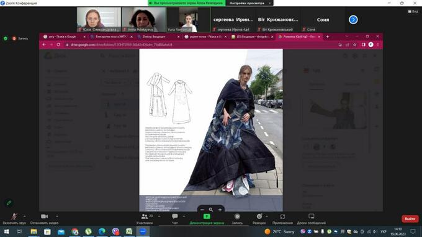The width and height of the screenshot is (422, 237).
Task: Zoom in on the preview image
Action: 220,210
